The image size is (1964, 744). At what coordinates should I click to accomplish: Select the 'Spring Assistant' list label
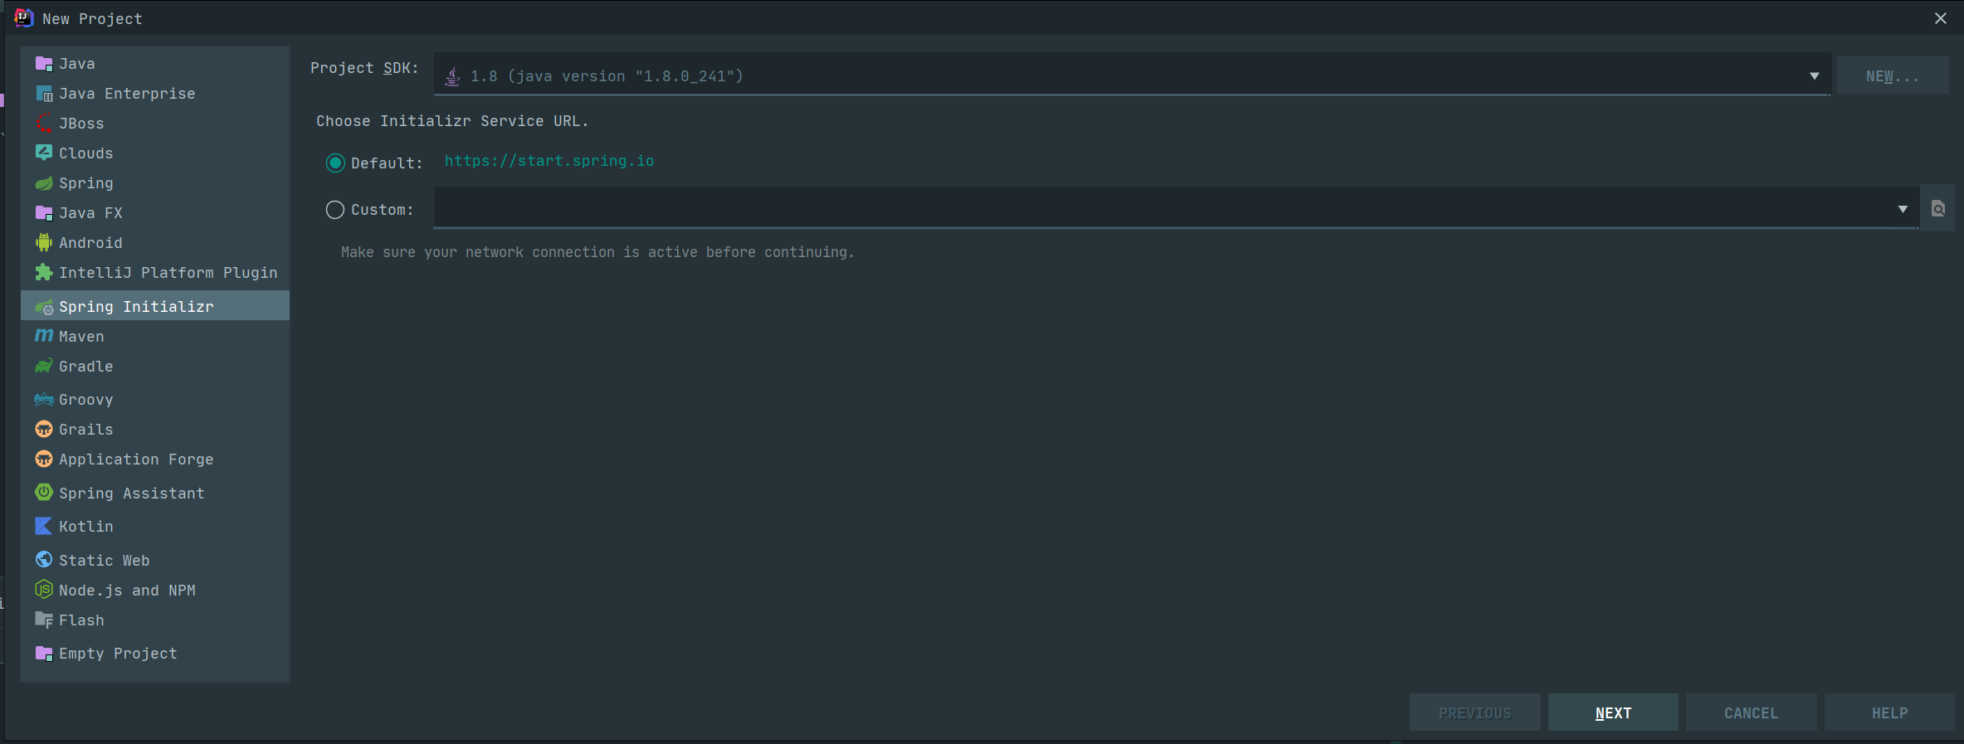[x=132, y=494]
